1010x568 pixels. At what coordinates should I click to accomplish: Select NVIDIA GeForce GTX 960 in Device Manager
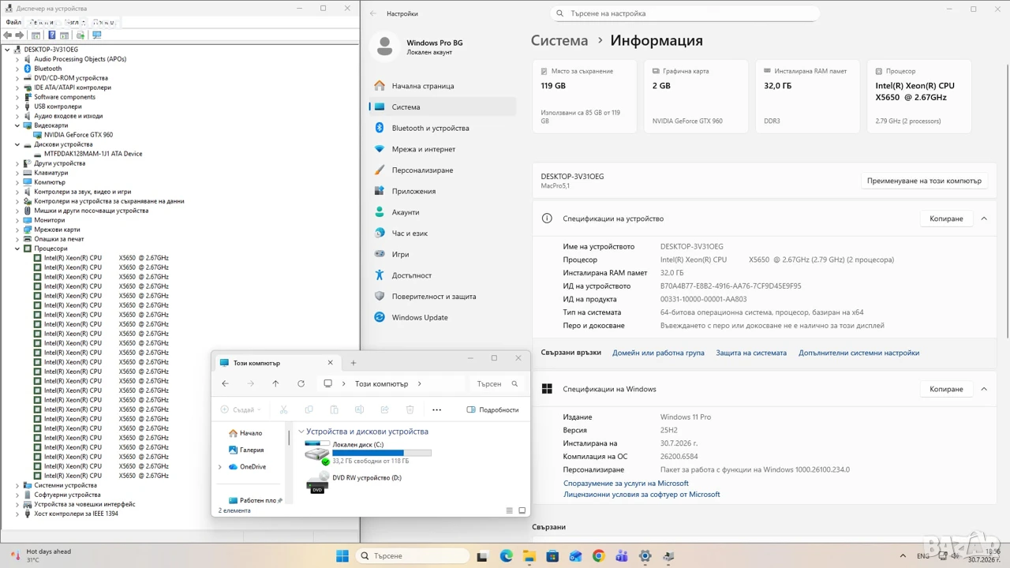[x=78, y=135]
